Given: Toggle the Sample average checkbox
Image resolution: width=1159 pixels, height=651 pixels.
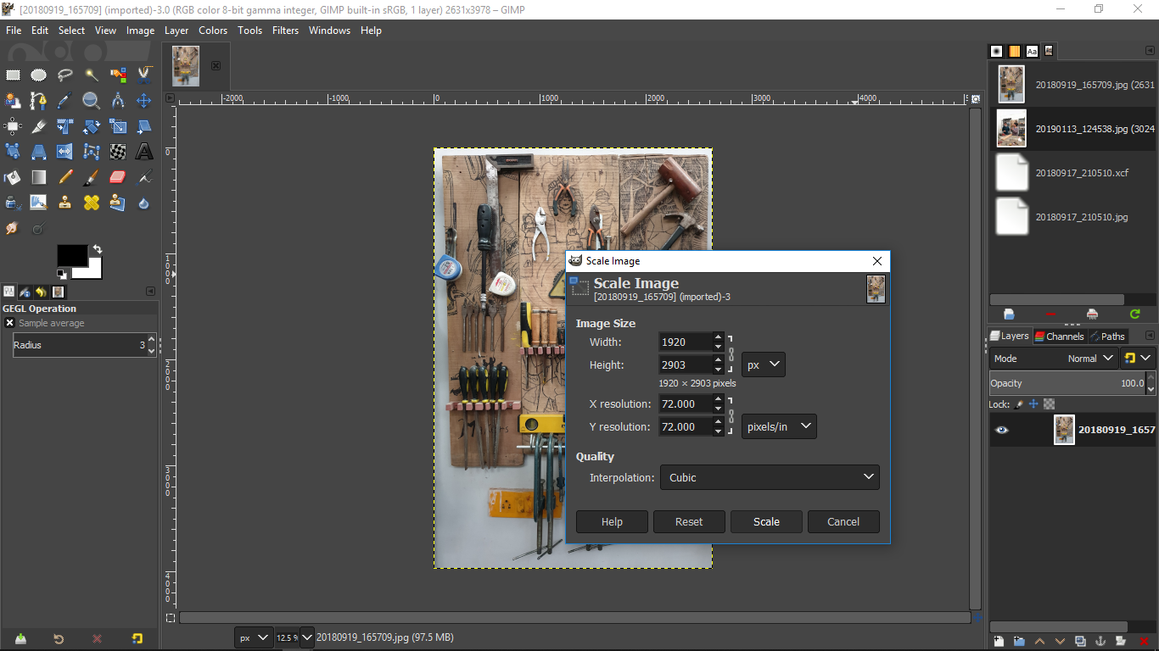Looking at the screenshot, I should pos(9,323).
